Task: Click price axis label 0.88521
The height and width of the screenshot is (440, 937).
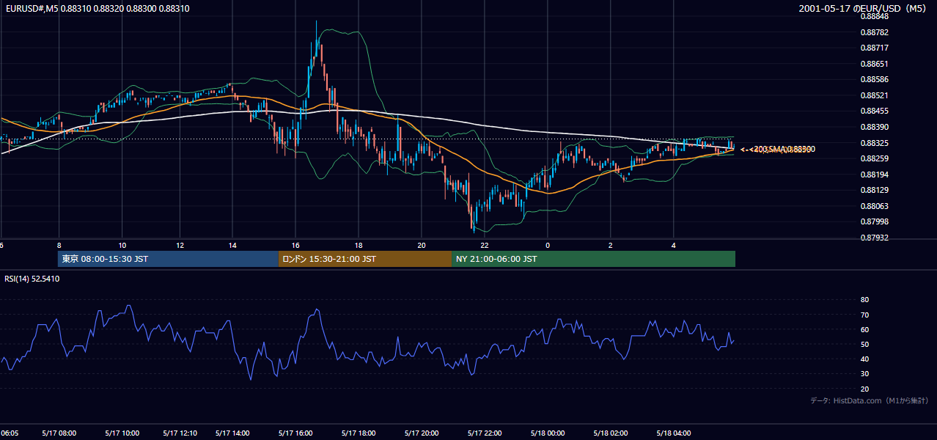Action: pos(874,95)
